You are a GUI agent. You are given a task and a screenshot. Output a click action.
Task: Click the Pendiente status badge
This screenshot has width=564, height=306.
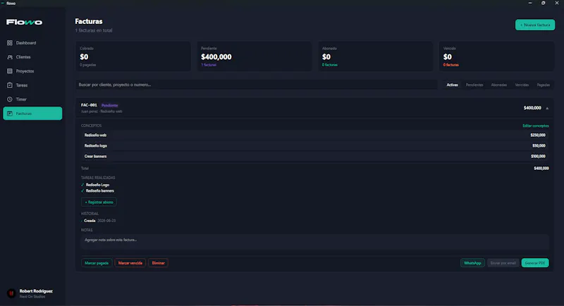pos(109,105)
